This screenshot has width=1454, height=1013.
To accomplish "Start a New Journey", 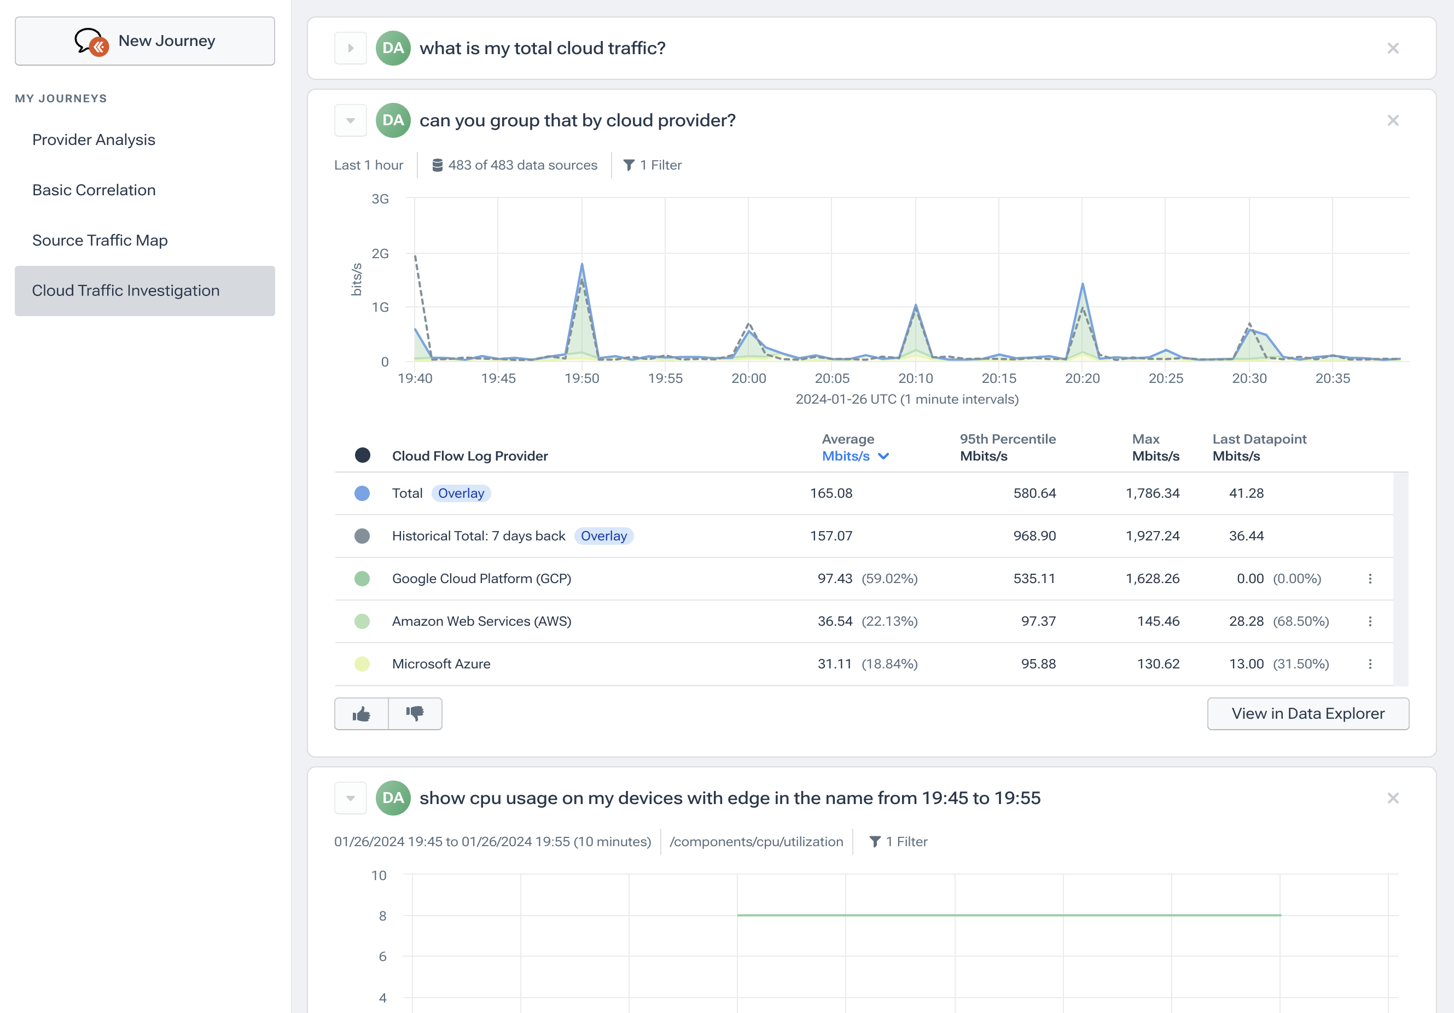I will [144, 41].
